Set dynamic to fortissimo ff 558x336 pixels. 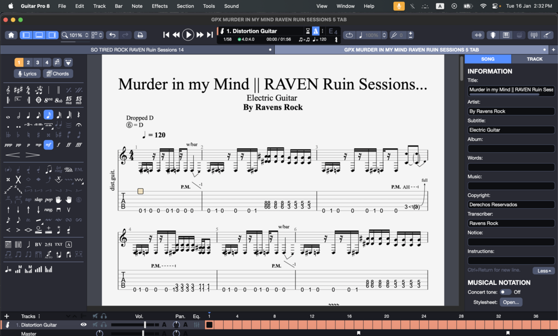tap(69, 145)
